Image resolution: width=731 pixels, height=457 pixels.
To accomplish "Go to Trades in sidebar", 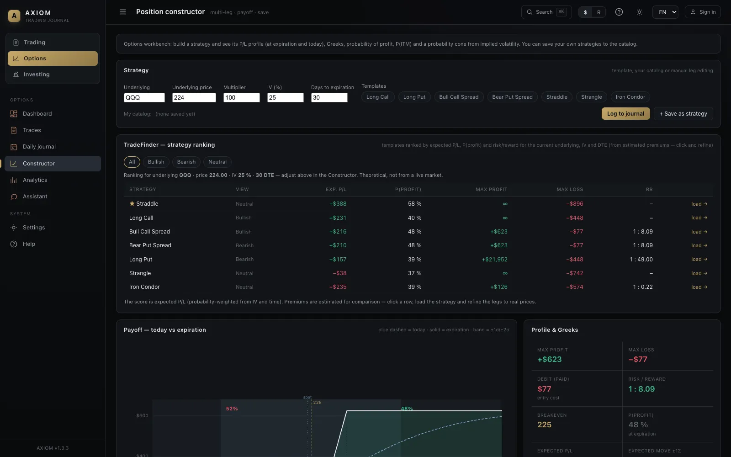I will [x=53, y=130].
